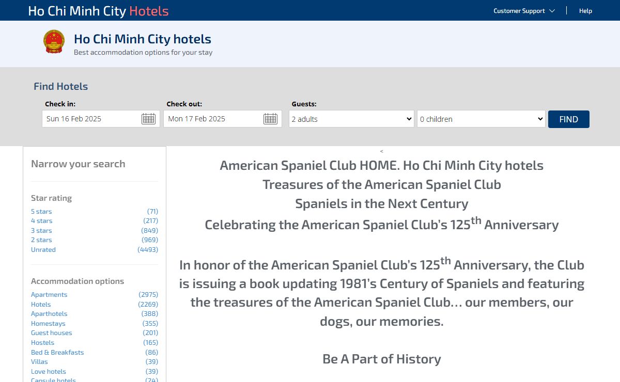Expand the Customer Support chevron
Screen dimensions: 620x382
click(552, 11)
